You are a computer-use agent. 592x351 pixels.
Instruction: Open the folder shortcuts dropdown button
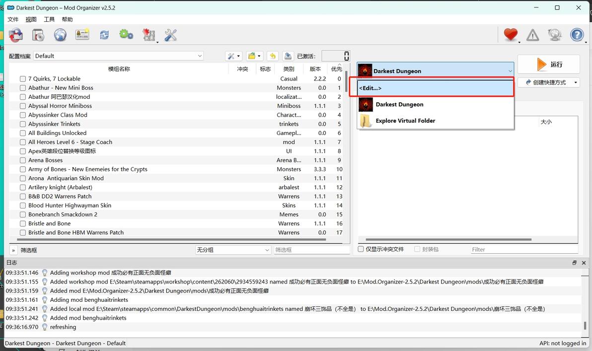(254, 56)
